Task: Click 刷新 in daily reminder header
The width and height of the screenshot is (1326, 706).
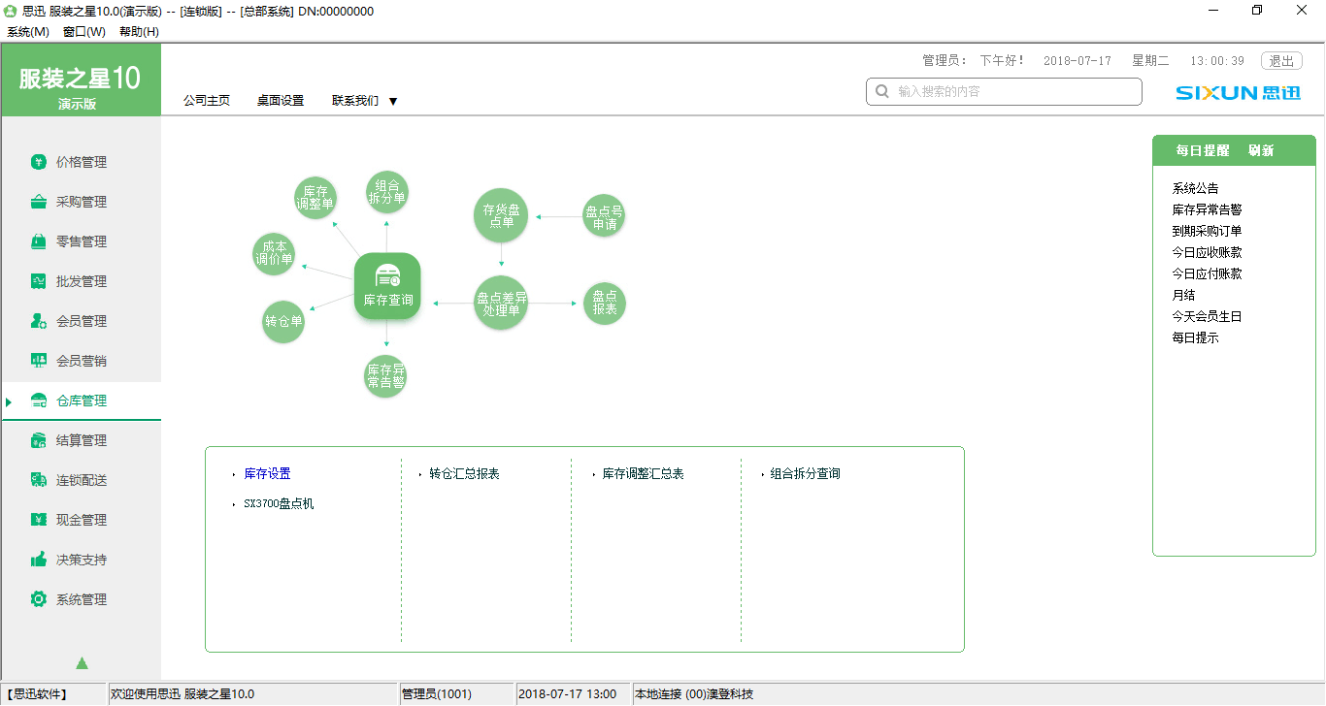Action: [x=1261, y=150]
